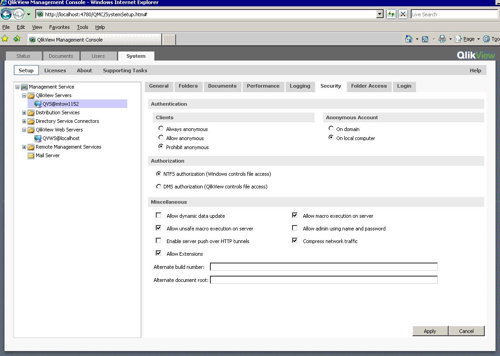Enable Allow dynamic data update checkbox
The image size is (500, 356).
pyautogui.click(x=158, y=215)
